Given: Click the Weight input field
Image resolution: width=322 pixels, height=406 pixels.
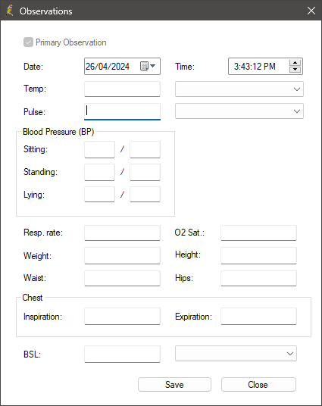Looking at the screenshot, I should click(122, 255).
